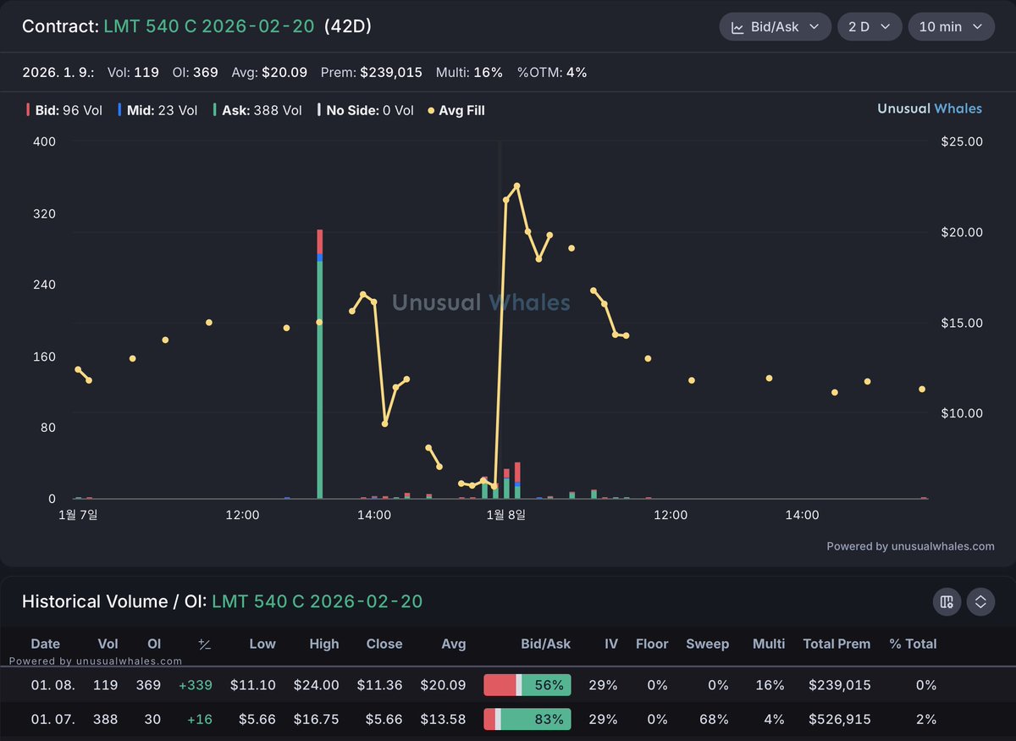The width and height of the screenshot is (1016, 741).
Task: Sort table by High column header
Action: [324, 644]
